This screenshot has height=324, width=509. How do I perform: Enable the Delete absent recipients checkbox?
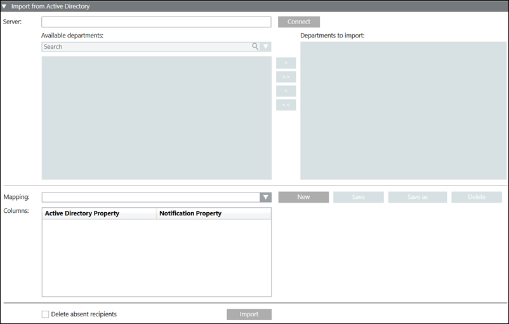[x=45, y=314]
